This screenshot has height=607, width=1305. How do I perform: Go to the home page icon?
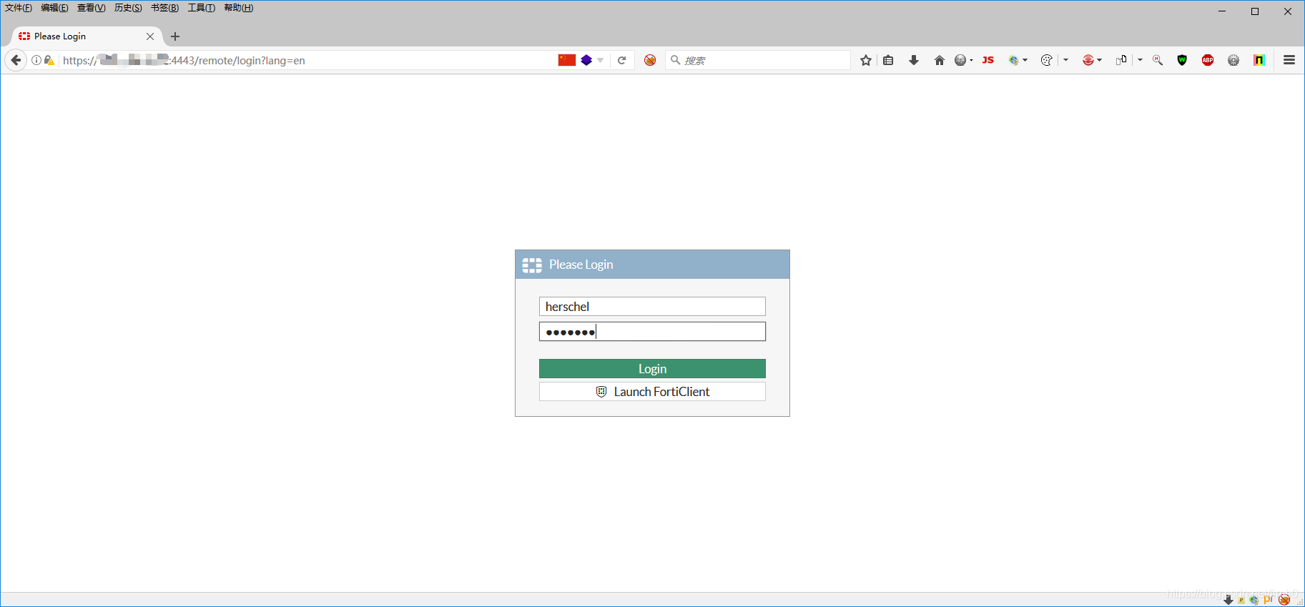940,60
